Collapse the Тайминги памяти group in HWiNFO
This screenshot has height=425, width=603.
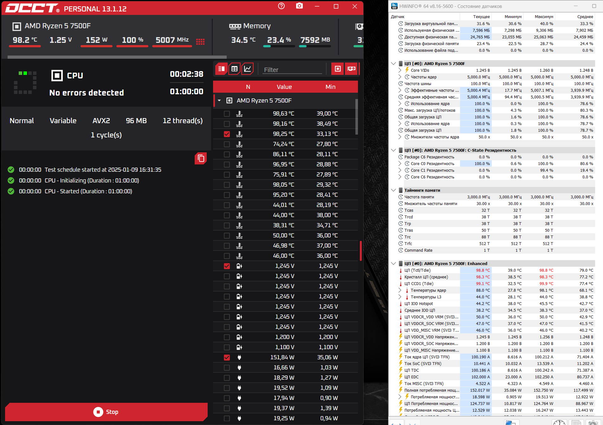393,190
